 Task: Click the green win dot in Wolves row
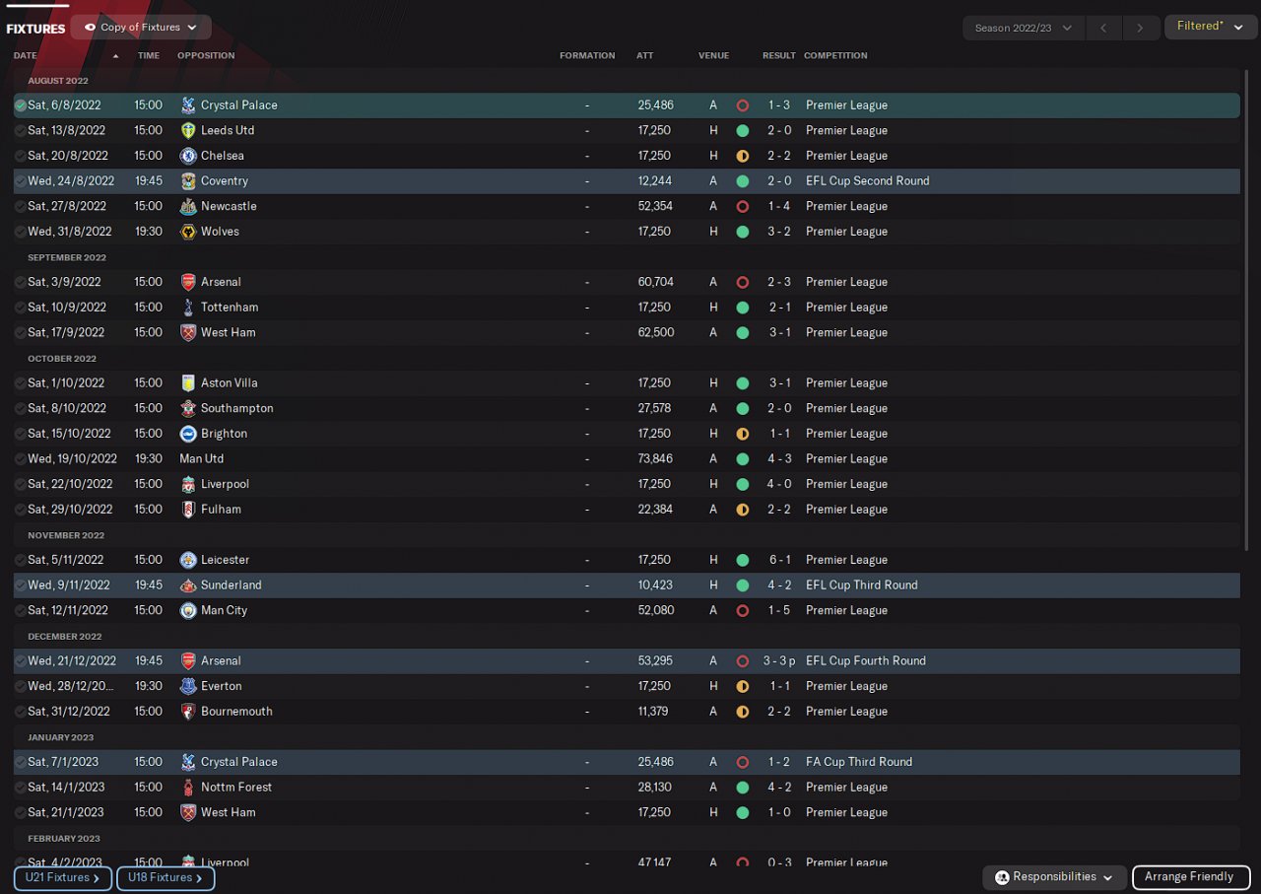click(743, 232)
